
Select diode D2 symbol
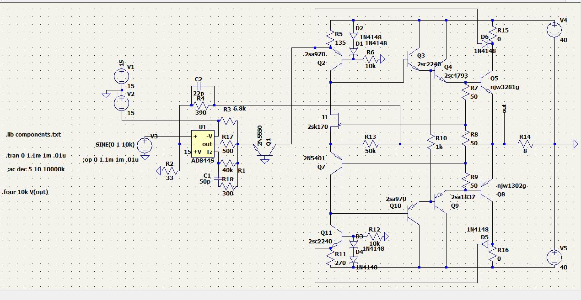pyautogui.click(x=354, y=35)
